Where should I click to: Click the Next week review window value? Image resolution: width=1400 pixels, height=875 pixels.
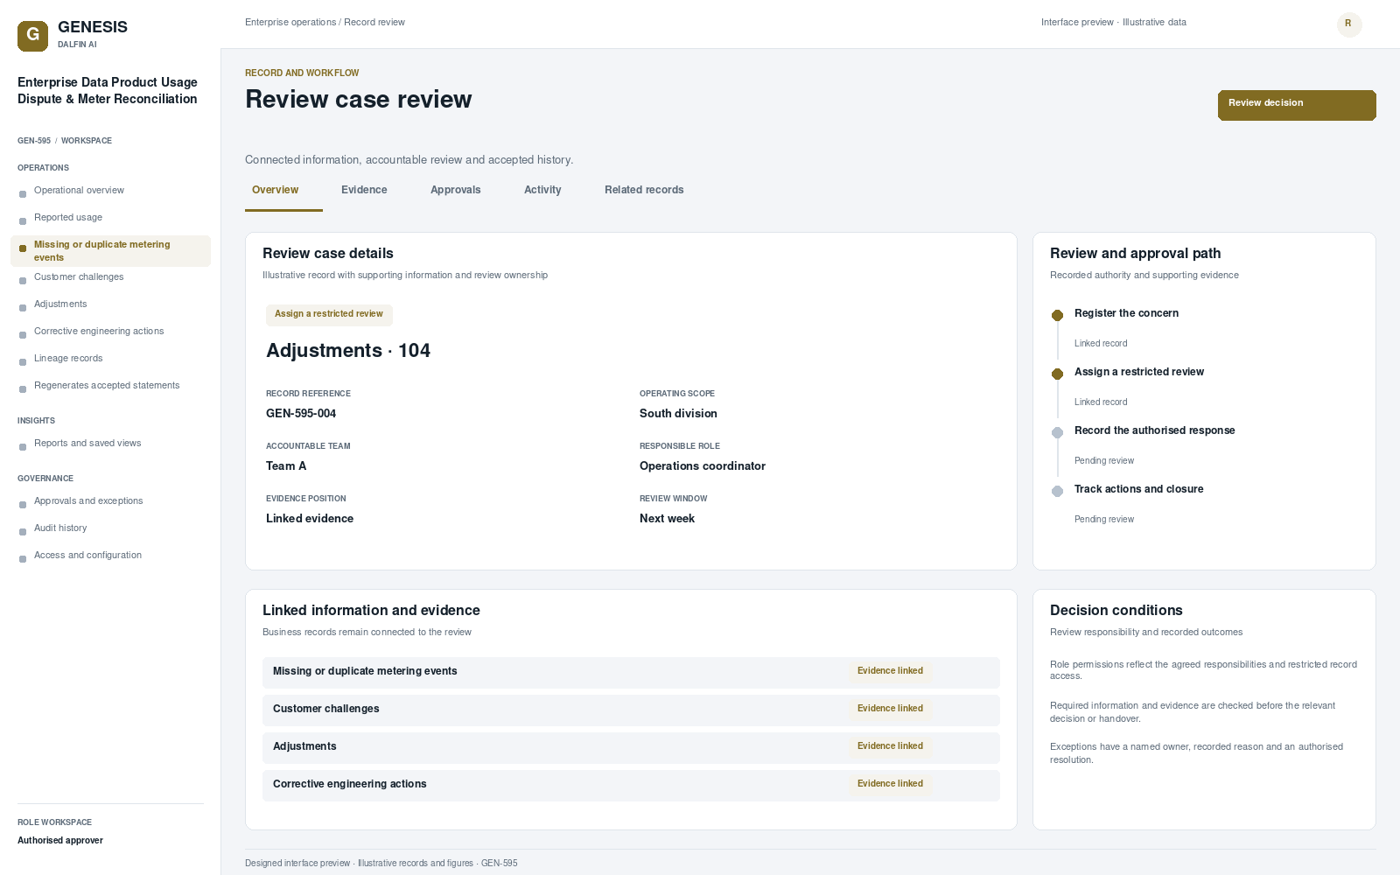click(x=667, y=519)
